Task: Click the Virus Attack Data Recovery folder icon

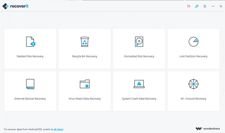Action: coord(85,84)
